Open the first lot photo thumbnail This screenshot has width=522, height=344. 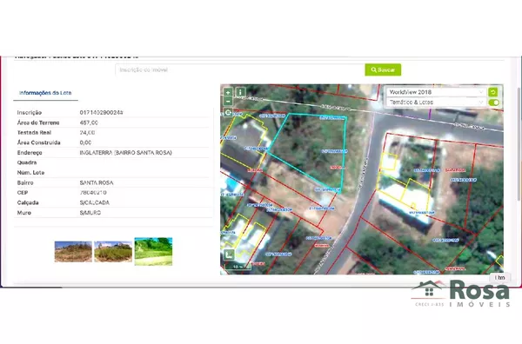[x=73, y=252]
